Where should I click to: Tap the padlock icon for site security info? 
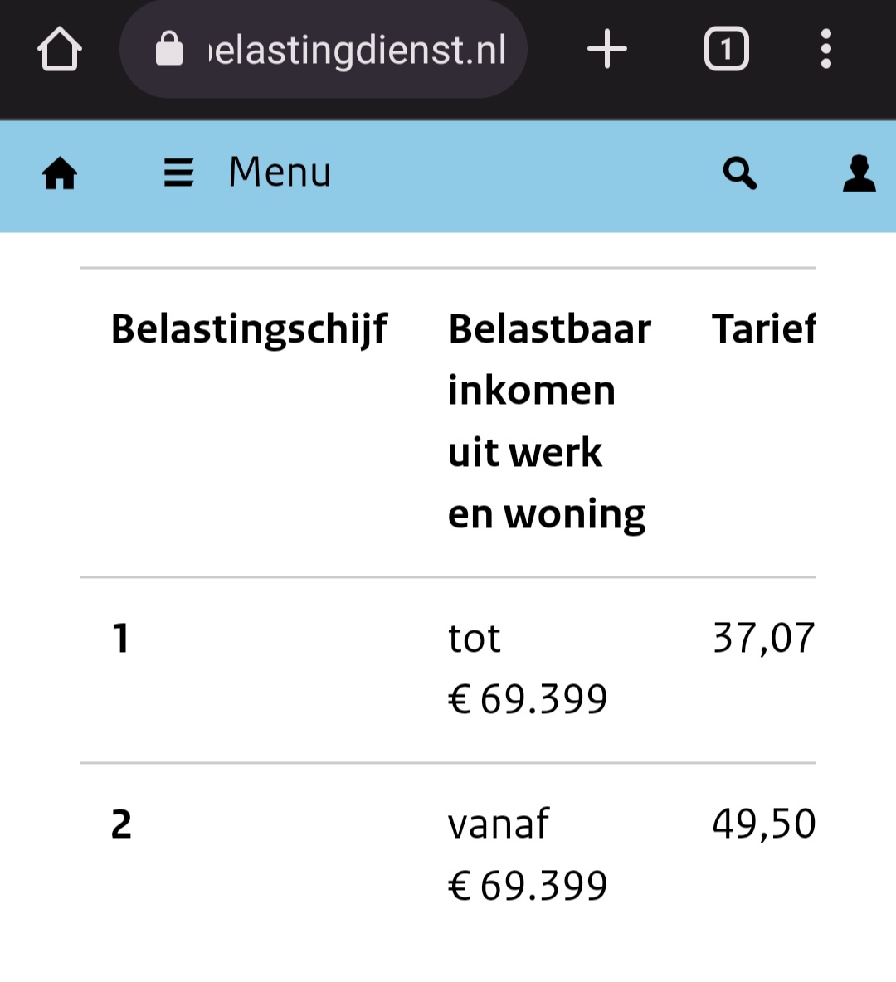168,47
